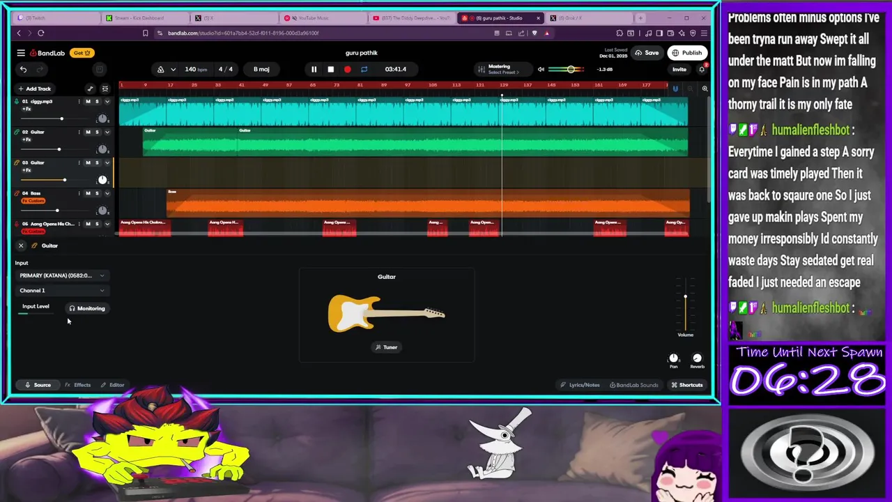Solo track 04 Bass
The image size is (892, 502).
(x=97, y=193)
